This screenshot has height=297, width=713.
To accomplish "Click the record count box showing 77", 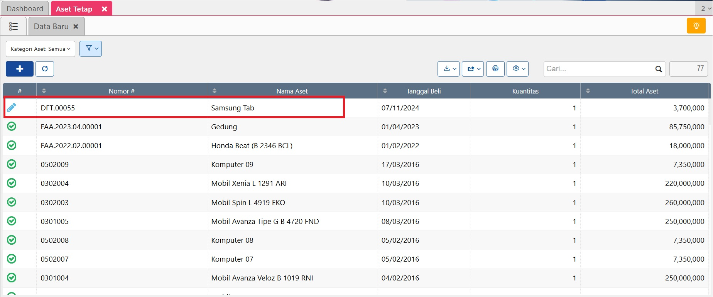I will coord(689,69).
